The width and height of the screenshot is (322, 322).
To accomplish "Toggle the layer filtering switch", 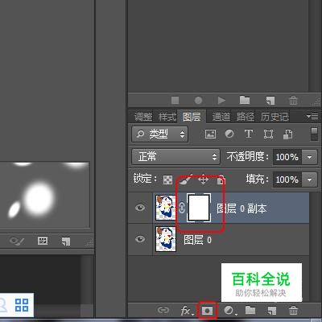I will pos(314,134).
